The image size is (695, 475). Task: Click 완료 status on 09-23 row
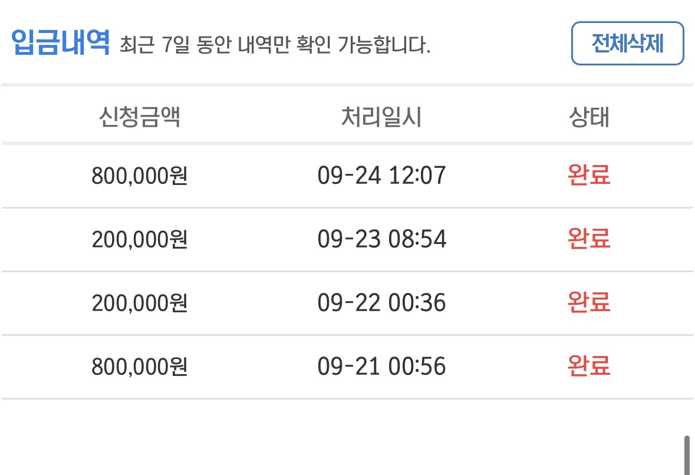[589, 239]
